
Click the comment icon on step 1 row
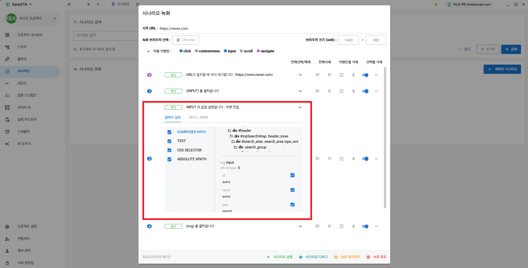point(317,75)
